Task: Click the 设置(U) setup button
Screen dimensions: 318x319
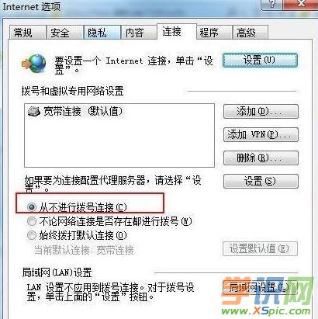Action: point(260,61)
